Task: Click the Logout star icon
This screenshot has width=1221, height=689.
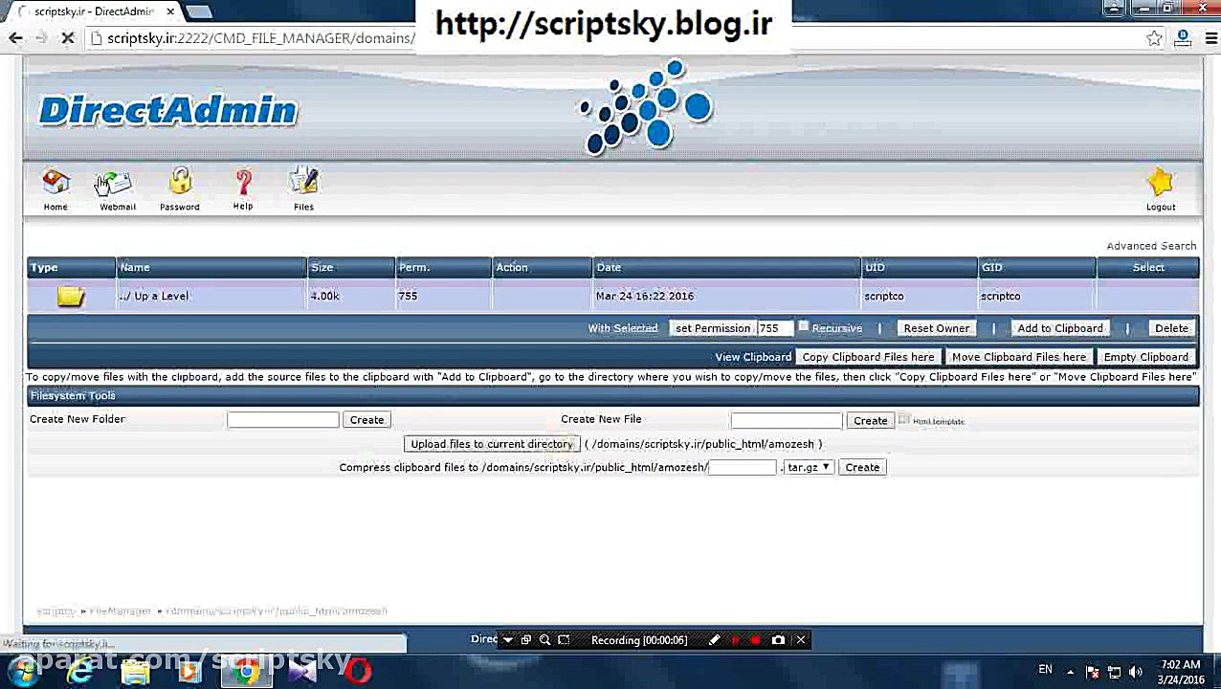Action: point(1160,183)
